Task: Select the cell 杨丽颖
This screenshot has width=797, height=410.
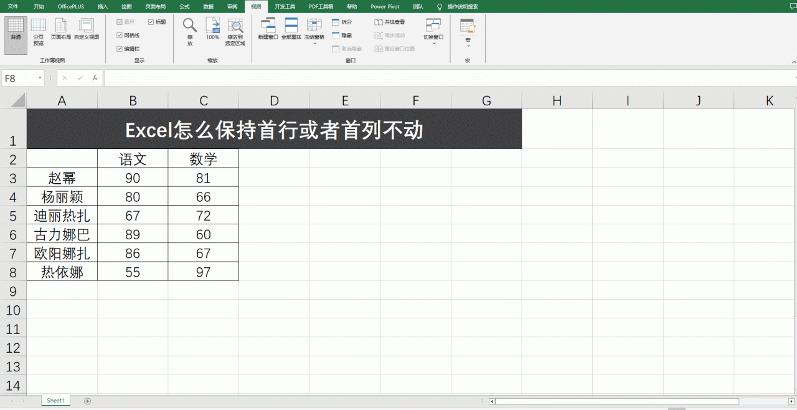Action: click(62, 197)
